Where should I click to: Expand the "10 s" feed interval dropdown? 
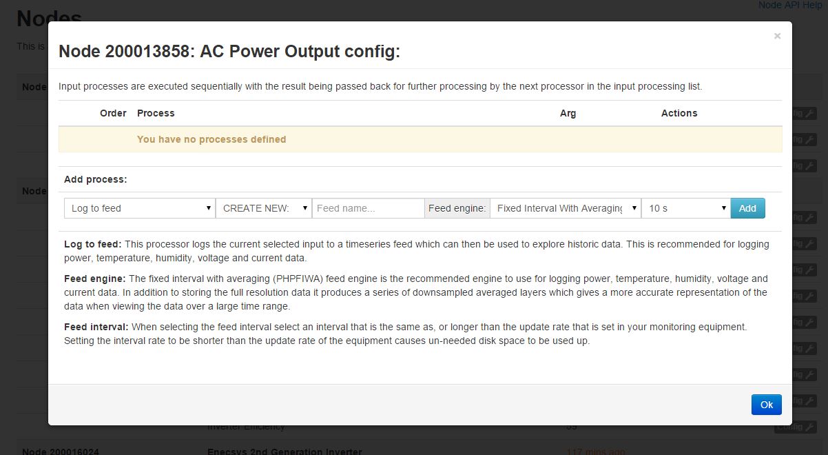[x=685, y=208]
